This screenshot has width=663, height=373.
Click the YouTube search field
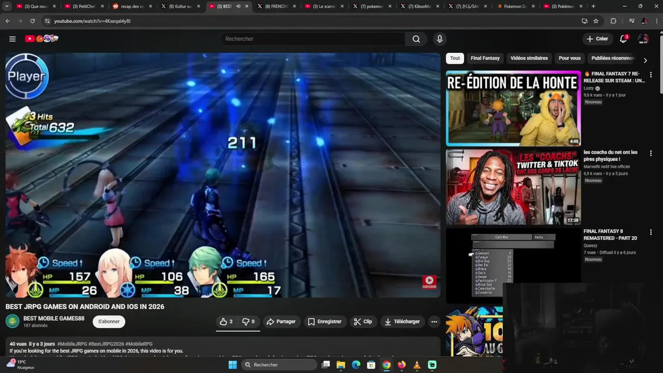tap(313, 39)
